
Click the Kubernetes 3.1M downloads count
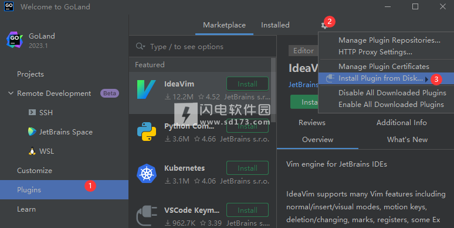point(177,181)
